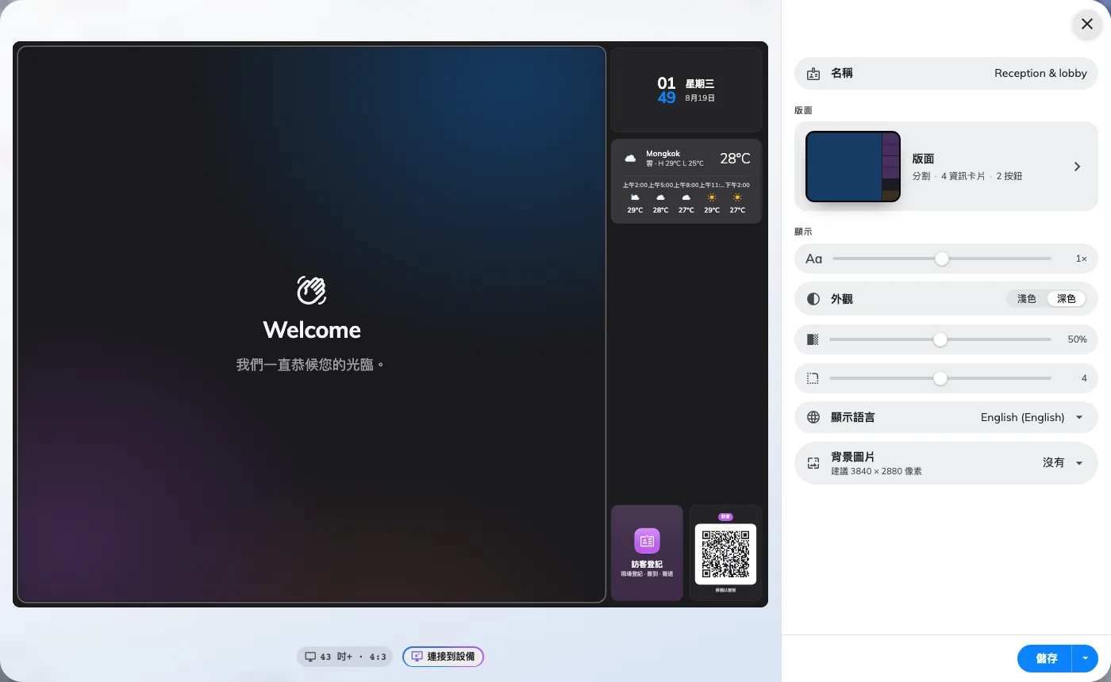This screenshot has width=1111, height=682.
Task: Click the 43 吋+ 4:3 screen size selector
Action: pyautogui.click(x=344, y=657)
